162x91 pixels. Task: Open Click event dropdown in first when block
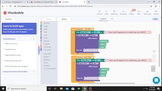pos(89,29)
